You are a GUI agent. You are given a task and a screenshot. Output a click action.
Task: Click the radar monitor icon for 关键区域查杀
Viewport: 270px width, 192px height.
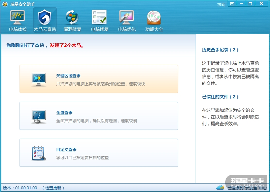coord(38,79)
